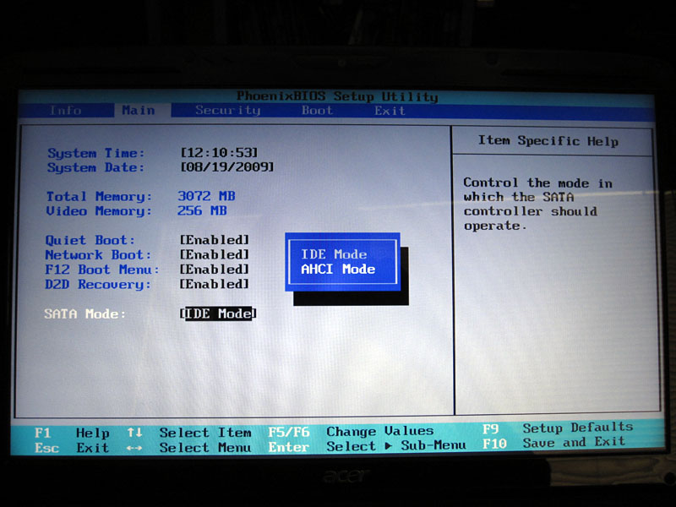
Task: Switch to the Security tab
Action: point(227,111)
